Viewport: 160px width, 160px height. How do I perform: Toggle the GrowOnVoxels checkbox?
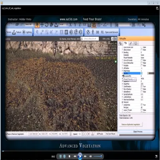[142, 60]
